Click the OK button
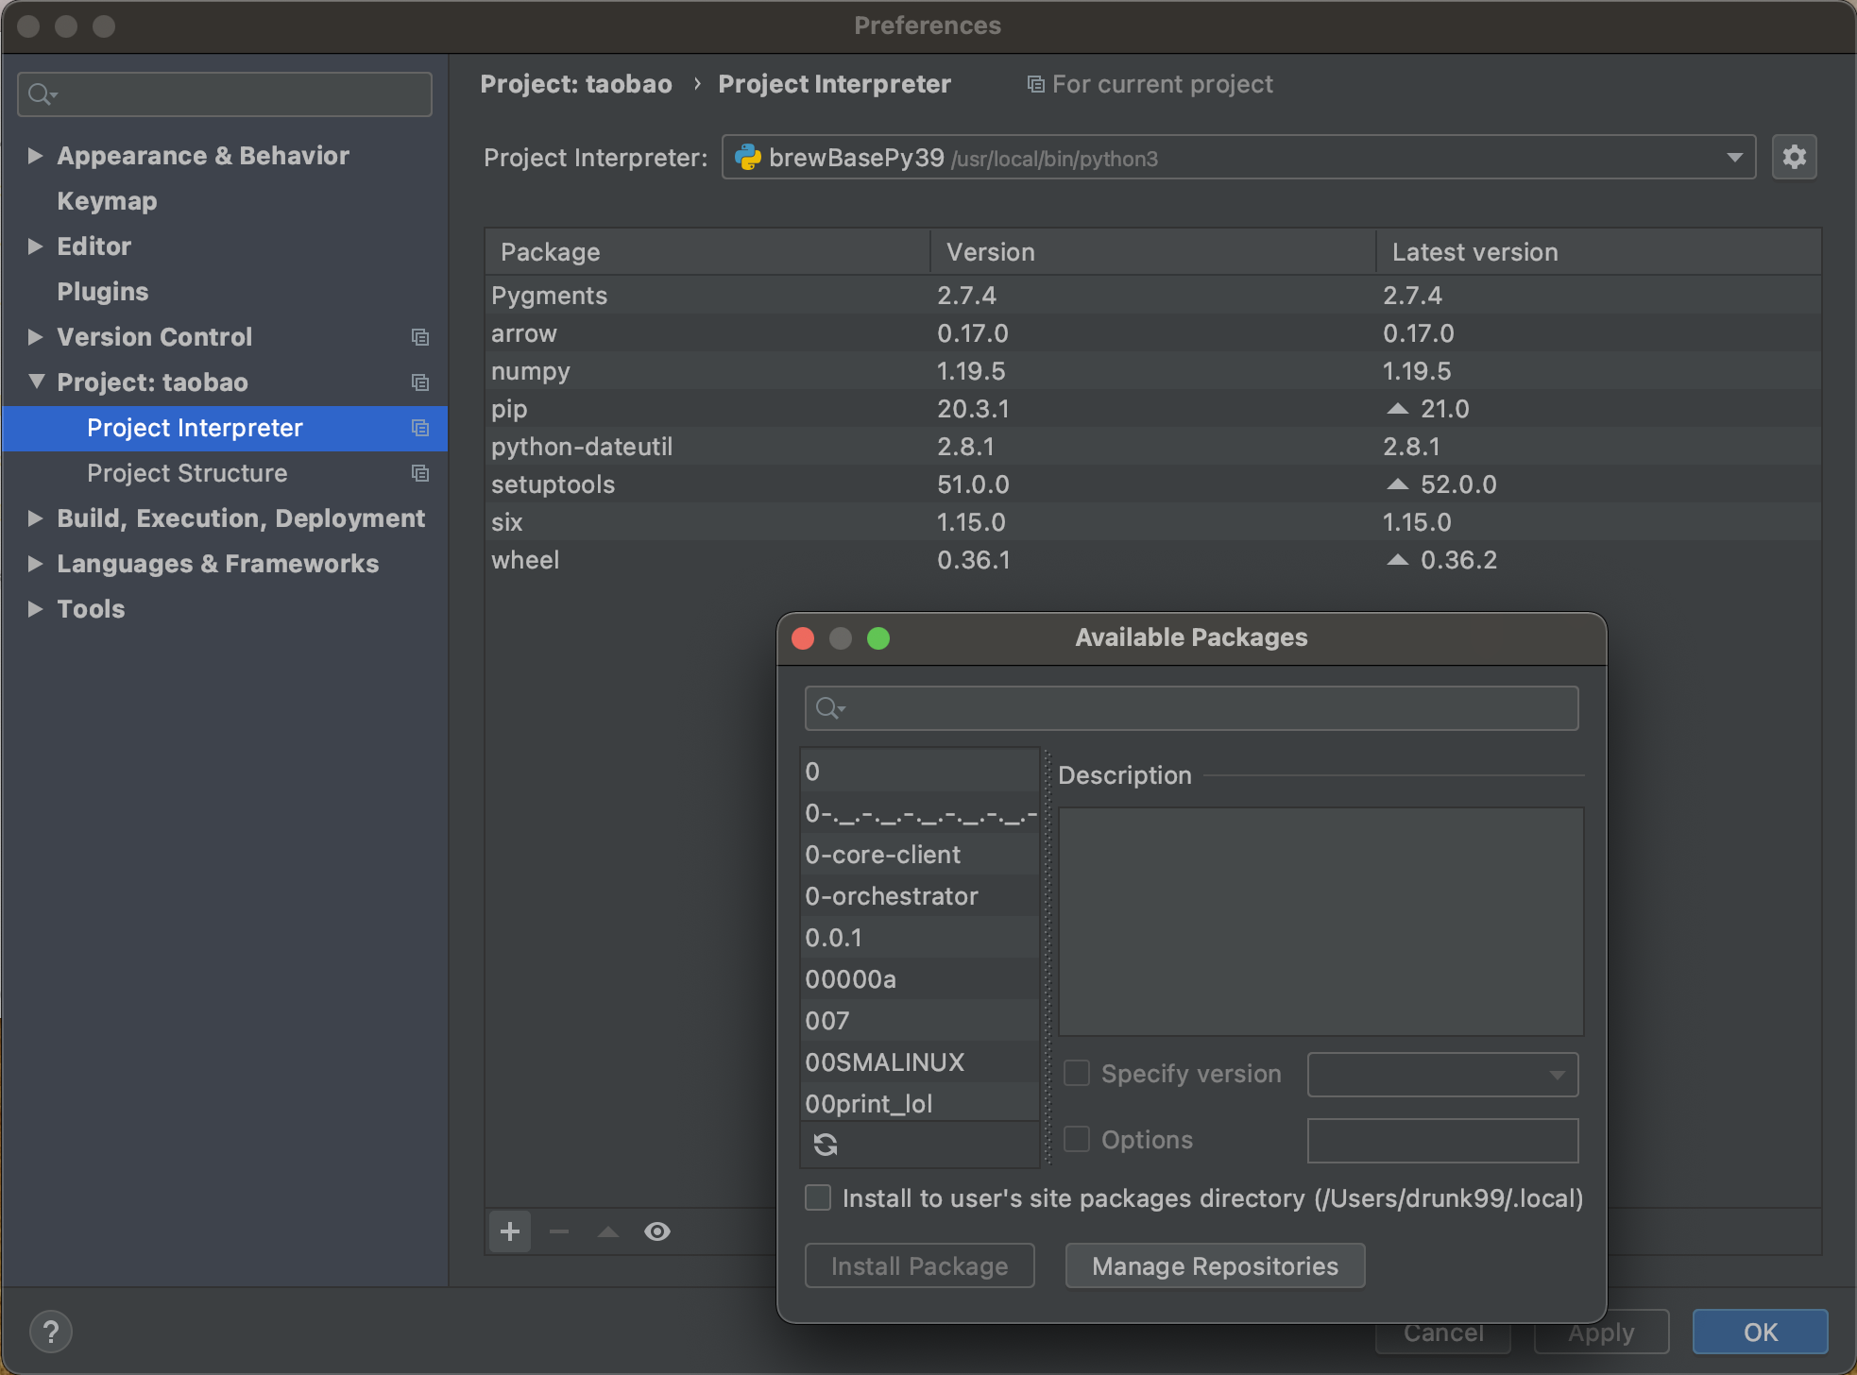1857x1375 pixels. pyautogui.click(x=1760, y=1332)
